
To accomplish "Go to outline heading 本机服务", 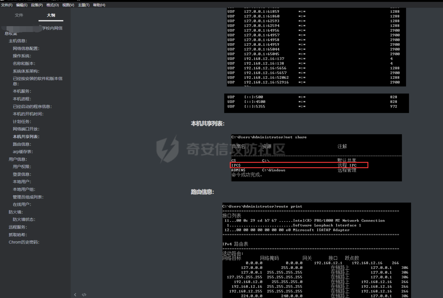I will pos(22,91).
